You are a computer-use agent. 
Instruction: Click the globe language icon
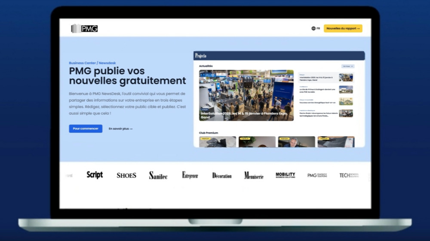pos(313,28)
